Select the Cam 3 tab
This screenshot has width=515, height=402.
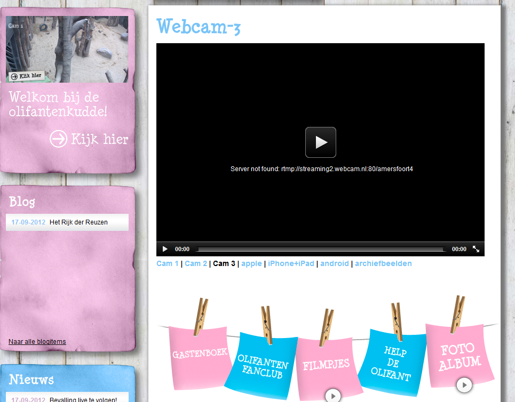click(x=224, y=263)
